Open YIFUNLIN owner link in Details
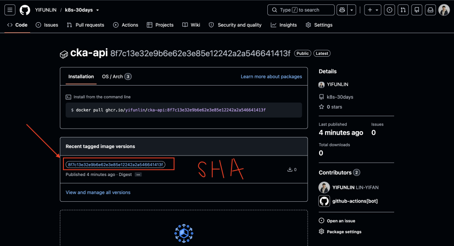The height and width of the screenshot is (246, 454). tap(337, 84)
